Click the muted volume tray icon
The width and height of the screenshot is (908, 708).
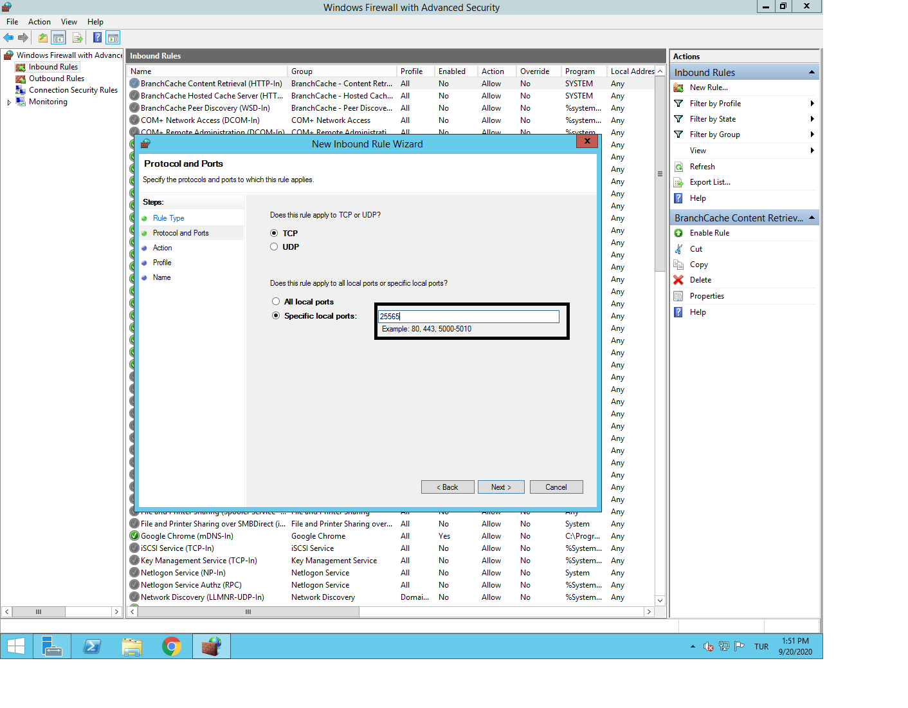[709, 646]
